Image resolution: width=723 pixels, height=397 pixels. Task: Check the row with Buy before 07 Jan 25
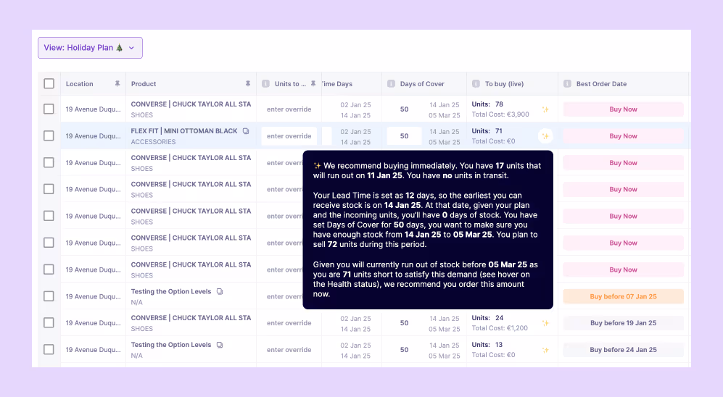tap(49, 296)
